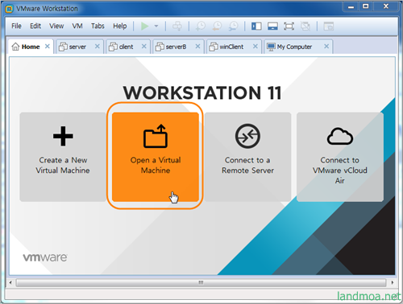Click the folder icon on Open tile
The image size is (403, 304).
tap(156, 136)
